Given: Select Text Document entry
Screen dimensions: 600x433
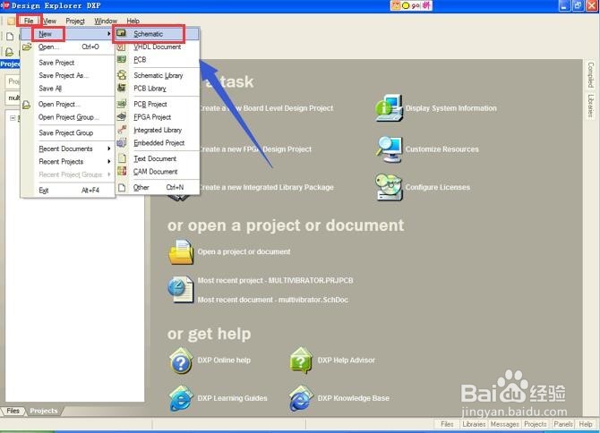Looking at the screenshot, I should [157, 158].
